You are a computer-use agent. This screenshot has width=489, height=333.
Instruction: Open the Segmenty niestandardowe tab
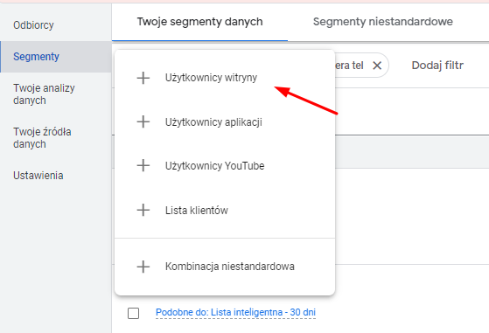pos(382,22)
